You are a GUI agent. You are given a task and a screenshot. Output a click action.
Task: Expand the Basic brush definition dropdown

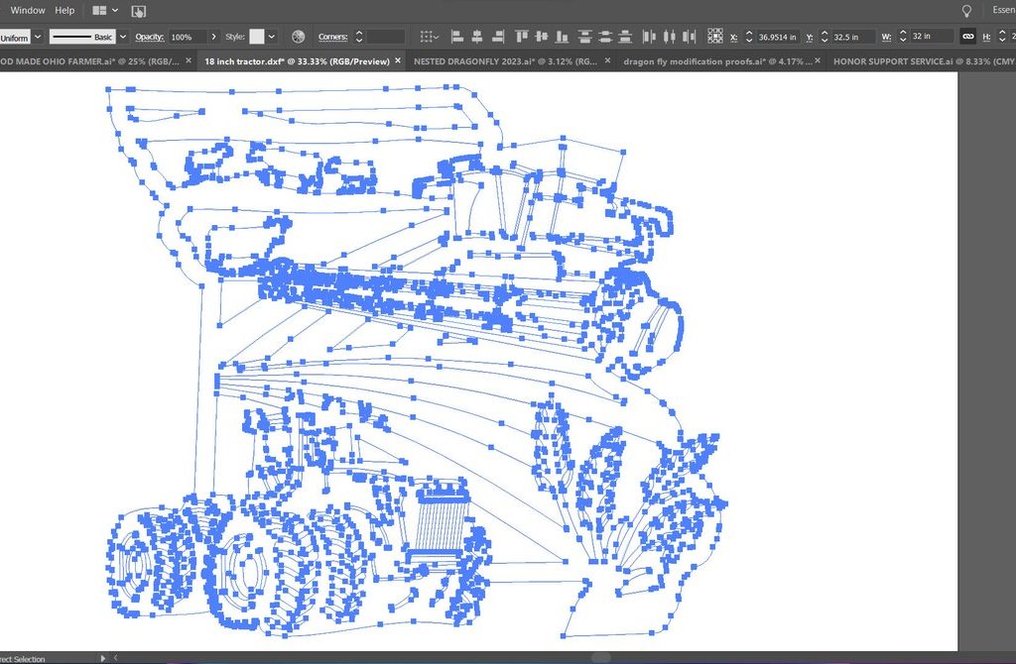[x=123, y=37]
